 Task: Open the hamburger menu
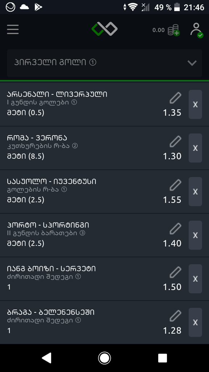point(13,29)
